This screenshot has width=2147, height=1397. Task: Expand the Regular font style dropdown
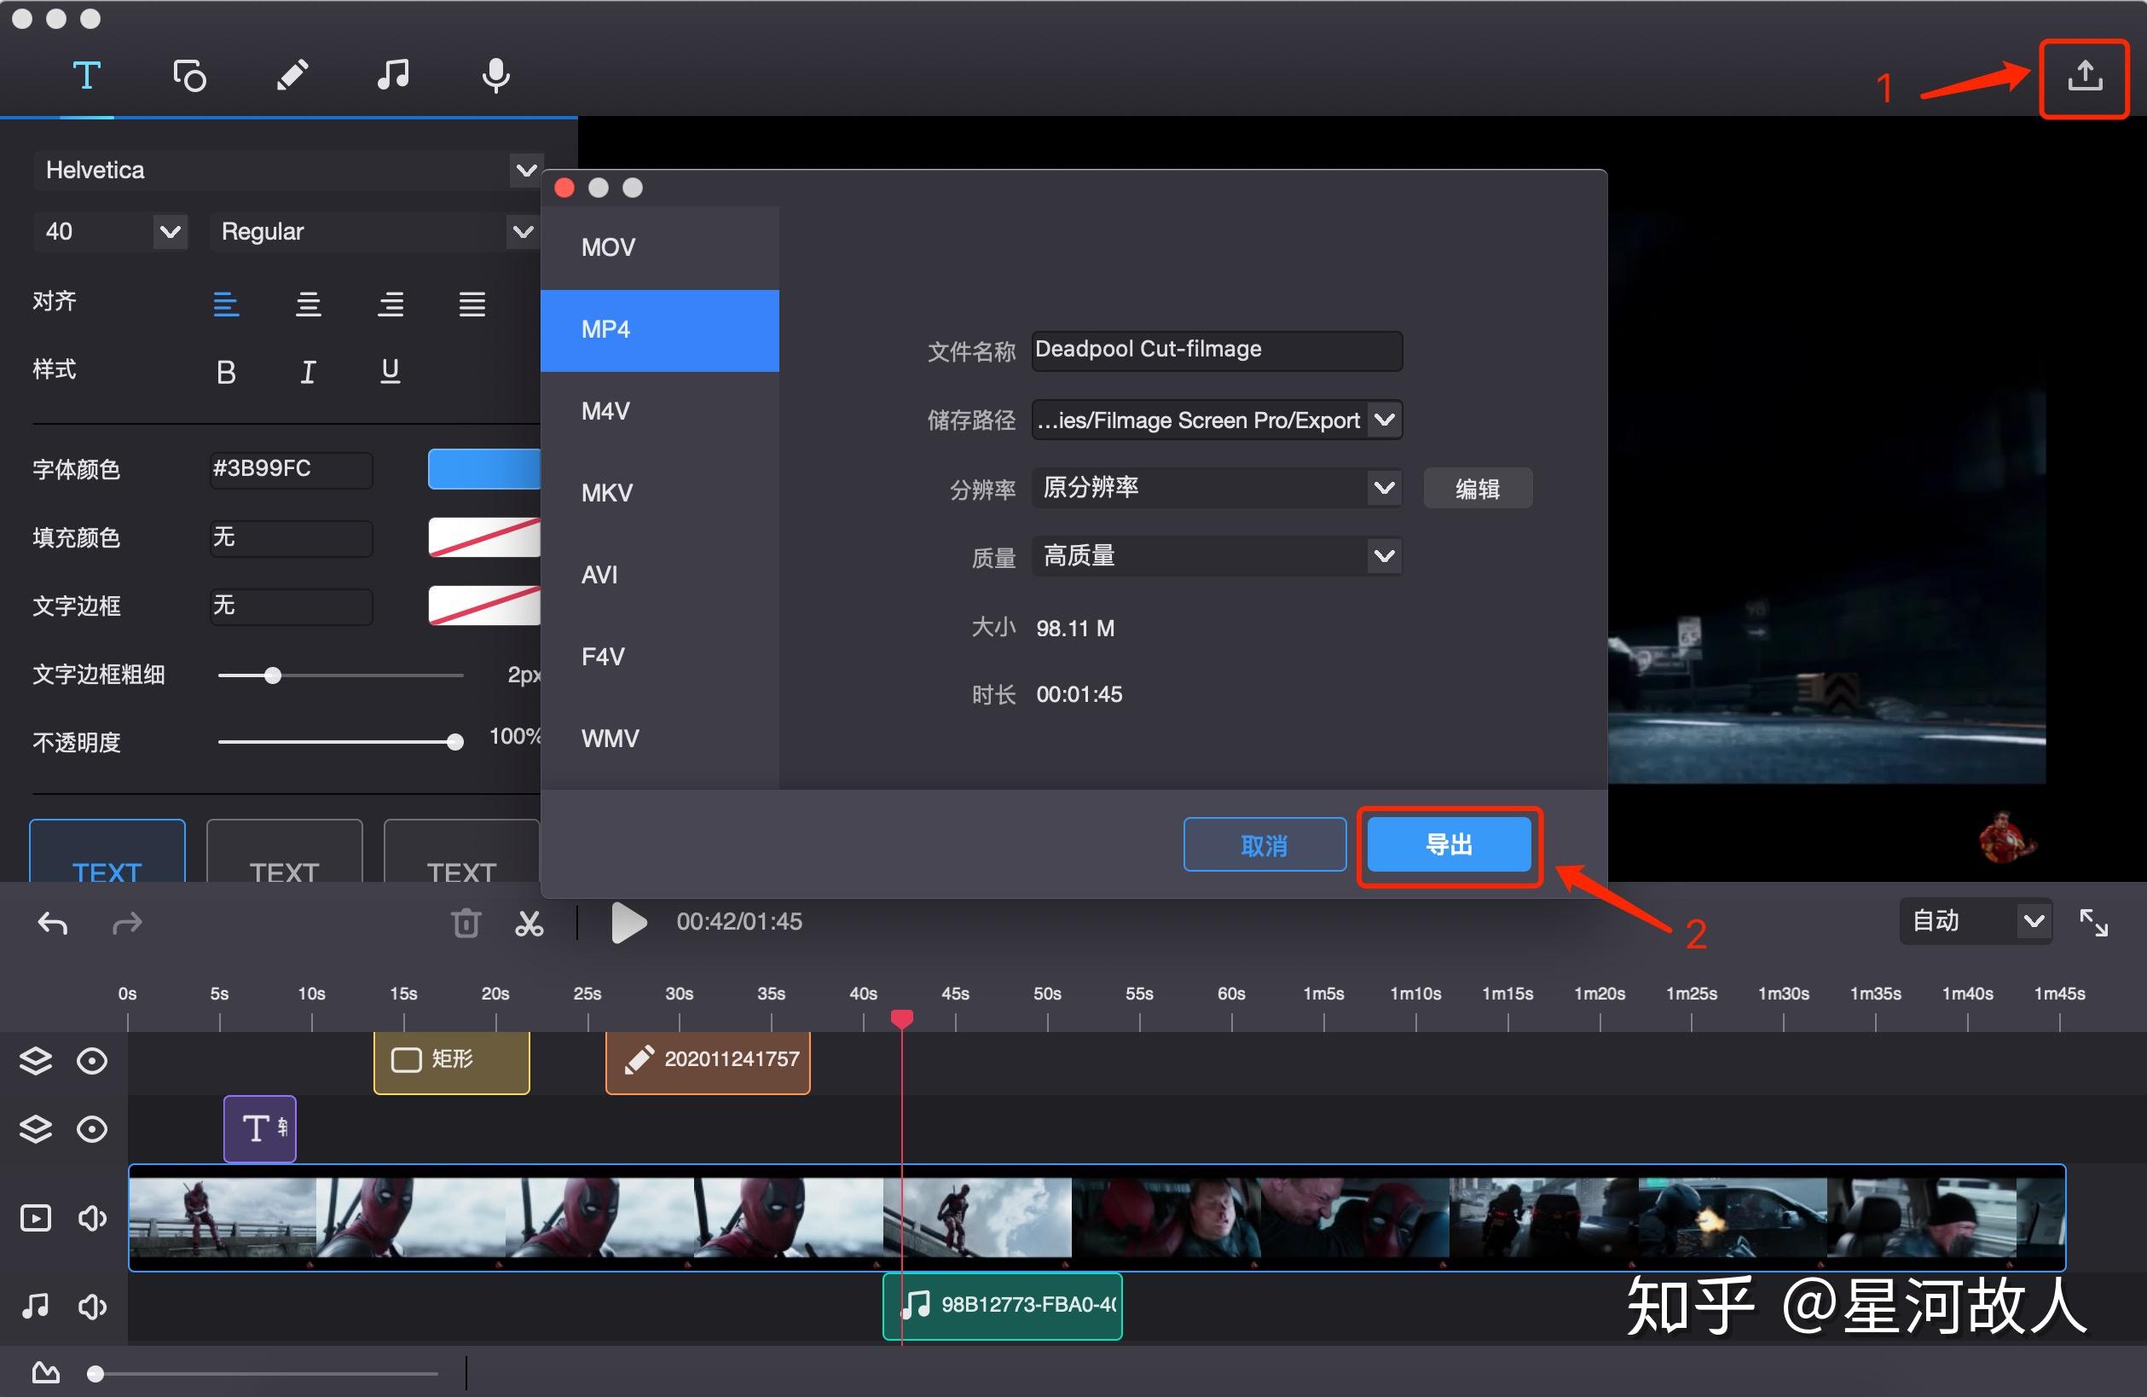click(x=524, y=232)
